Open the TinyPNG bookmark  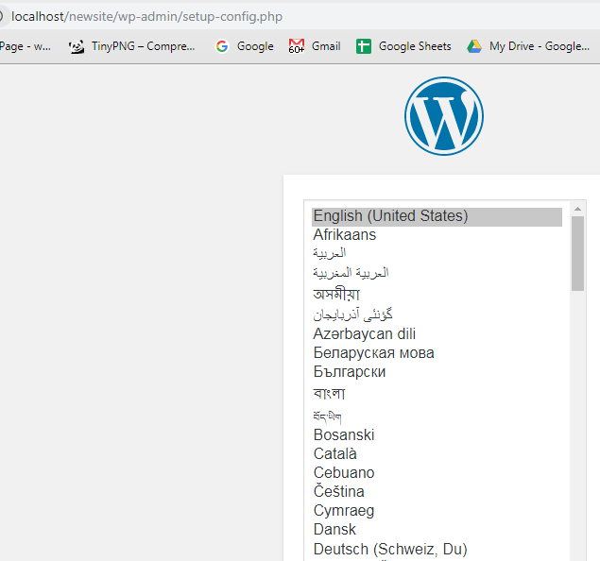click(132, 46)
